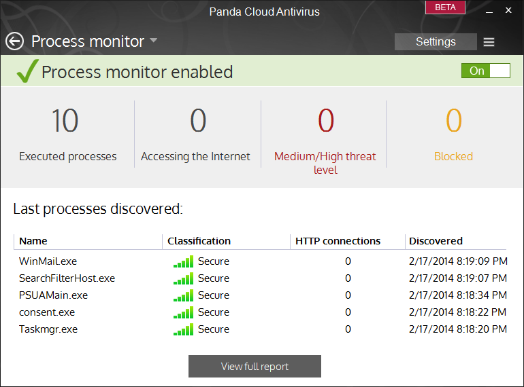Sort by HTTP connections column header
Screen dimensions: 524x387
click(x=338, y=241)
